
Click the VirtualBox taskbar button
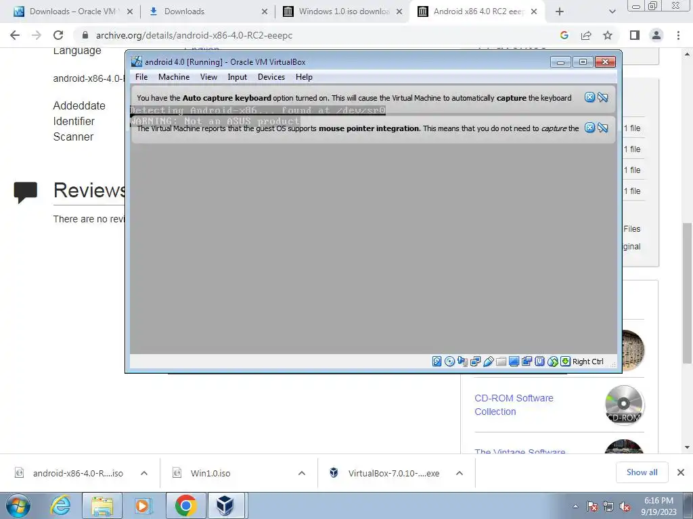tap(225, 505)
